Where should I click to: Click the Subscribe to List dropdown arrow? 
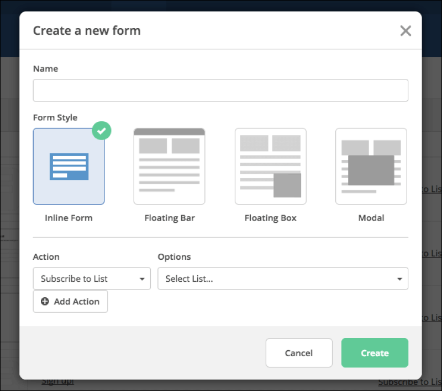coord(143,278)
